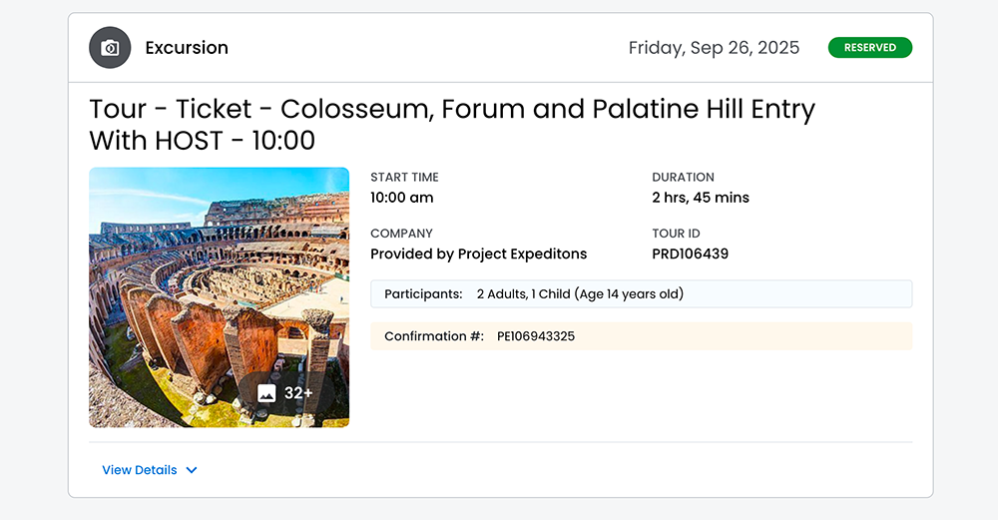Click the DURATION label
This screenshot has height=520, width=998.
683,178
